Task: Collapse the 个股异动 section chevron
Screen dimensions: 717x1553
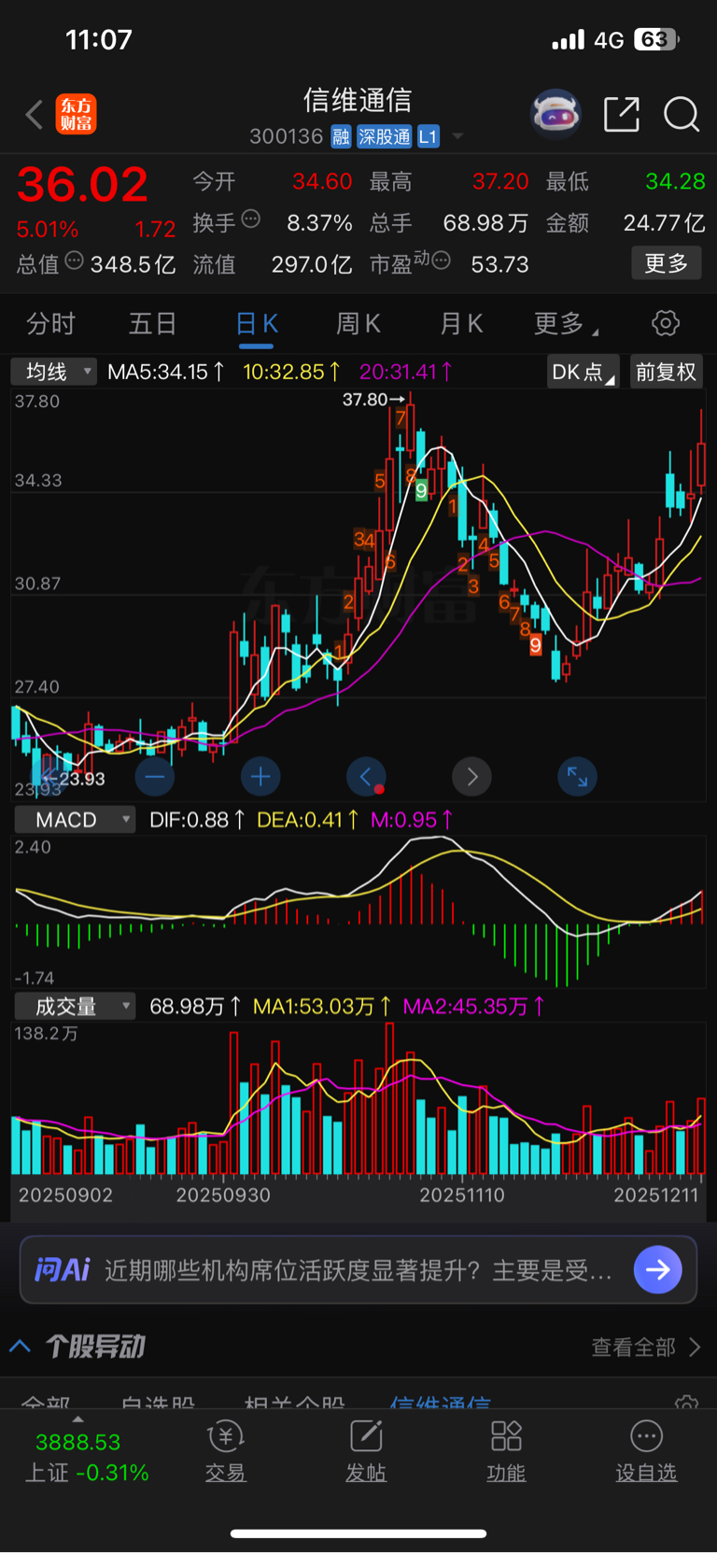Action: click(21, 1346)
